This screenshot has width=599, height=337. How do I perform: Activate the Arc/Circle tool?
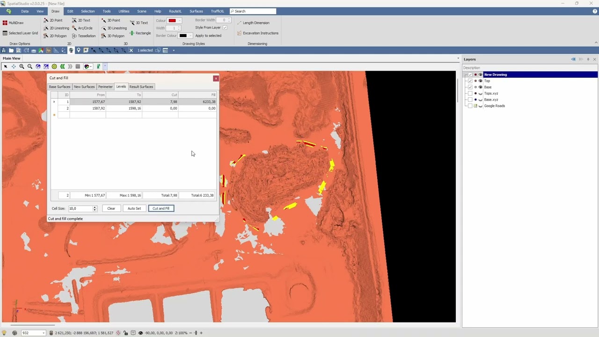click(x=82, y=28)
